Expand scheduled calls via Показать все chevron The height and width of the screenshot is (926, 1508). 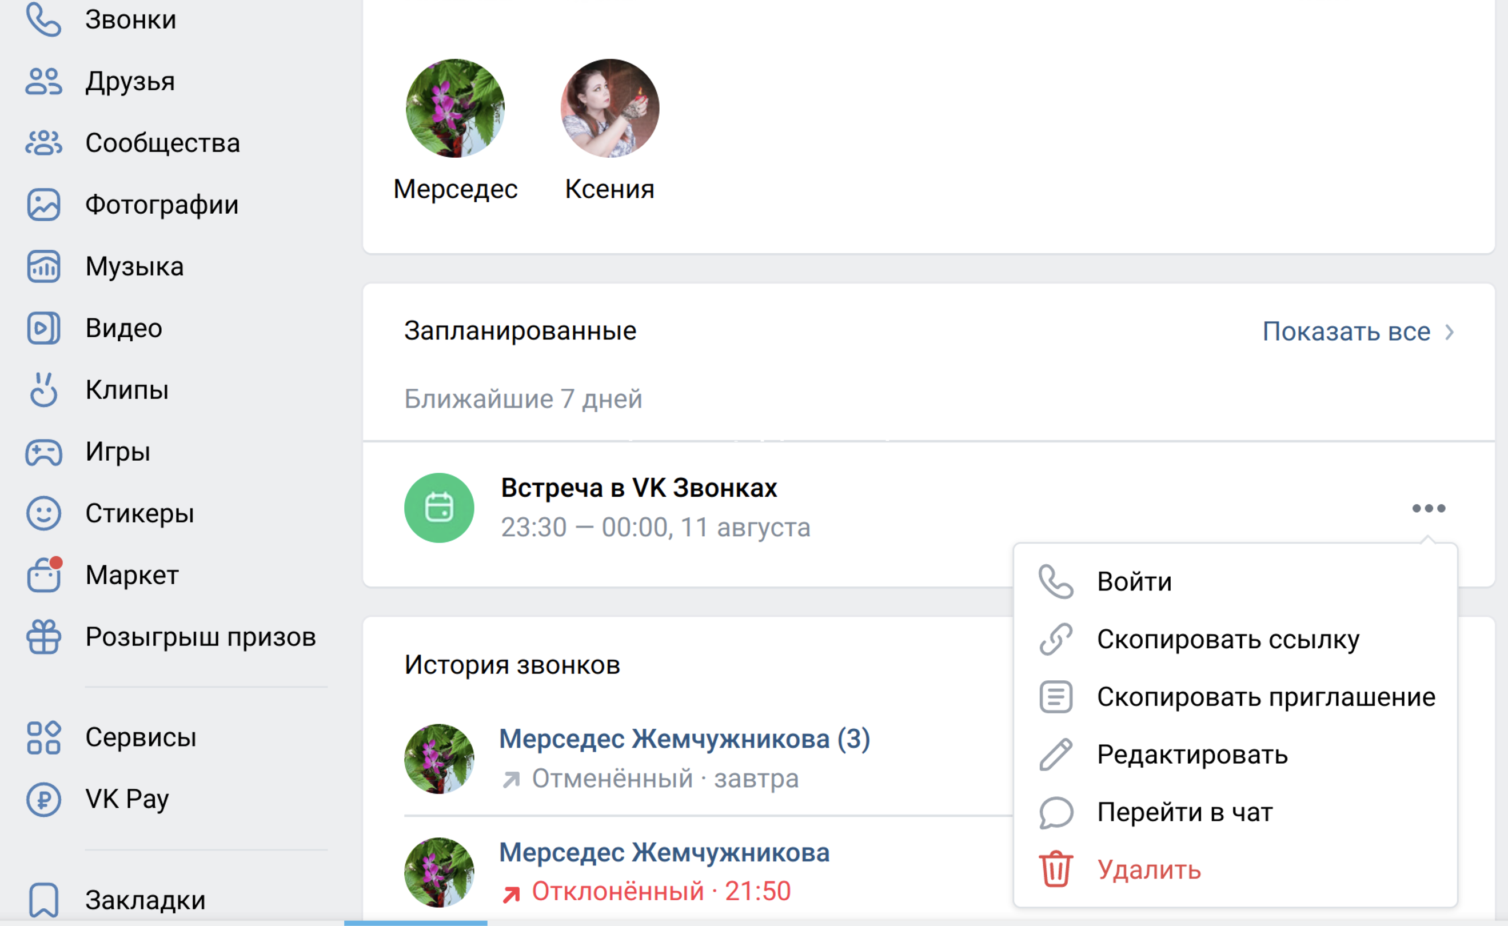click(x=1449, y=332)
